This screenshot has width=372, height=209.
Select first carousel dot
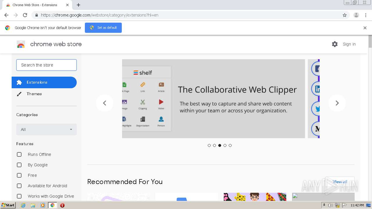209,145
